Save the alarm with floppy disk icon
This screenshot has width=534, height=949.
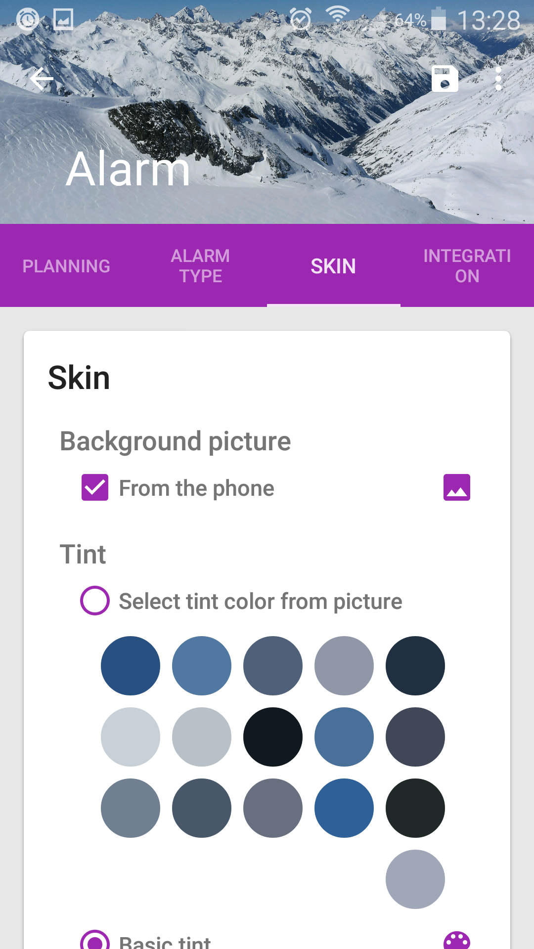click(x=445, y=79)
